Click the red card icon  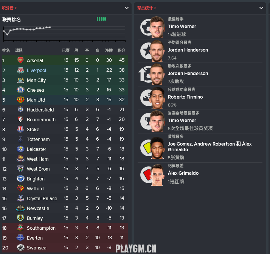(x=147, y=174)
